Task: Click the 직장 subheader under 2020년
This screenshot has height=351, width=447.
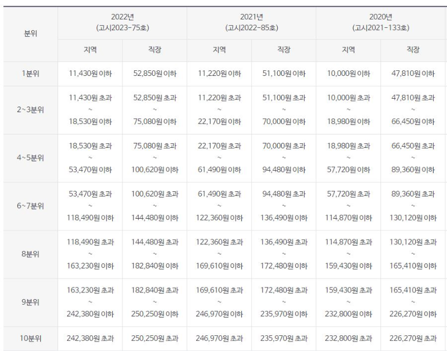Action: [x=413, y=49]
